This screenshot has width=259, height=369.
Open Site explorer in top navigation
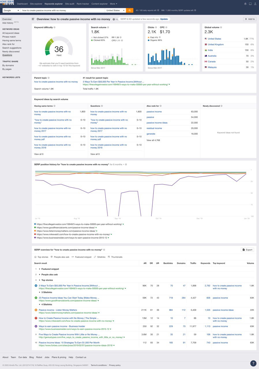pos(36,4)
